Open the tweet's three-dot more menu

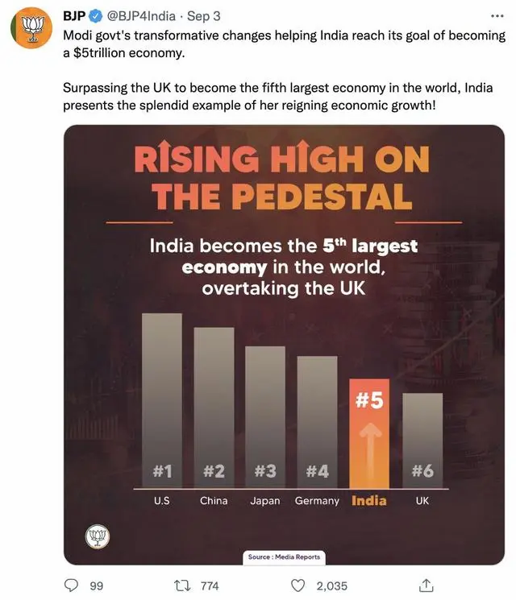point(497,16)
